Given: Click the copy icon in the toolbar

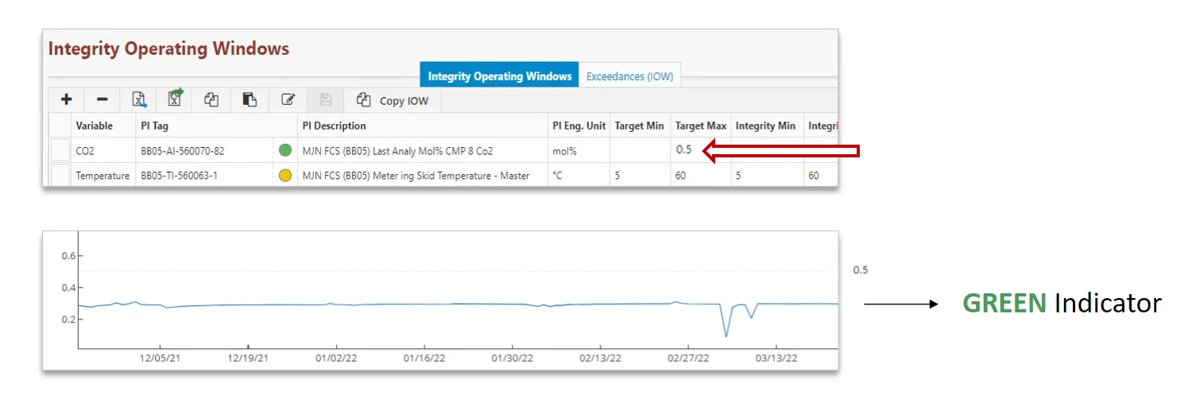Looking at the screenshot, I should [x=211, y=99].
